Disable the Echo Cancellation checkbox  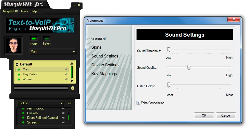pos(138,103)
